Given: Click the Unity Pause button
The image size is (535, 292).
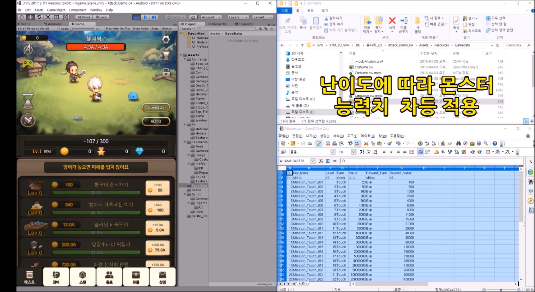Looking at the screenshot, I should coord(145,17).
